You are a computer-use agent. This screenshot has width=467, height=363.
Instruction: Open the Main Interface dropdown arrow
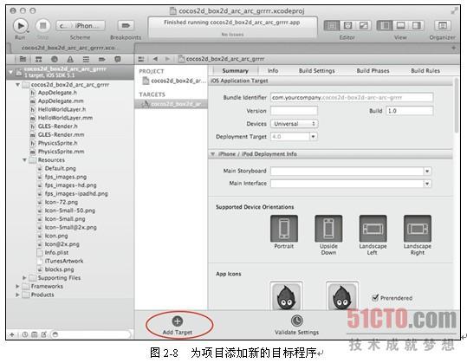[427, 184]
